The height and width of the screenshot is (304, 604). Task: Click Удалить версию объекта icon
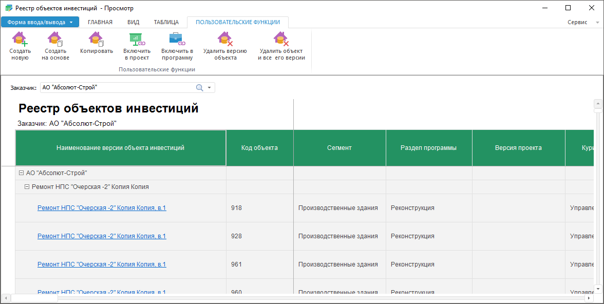(225, 40)
